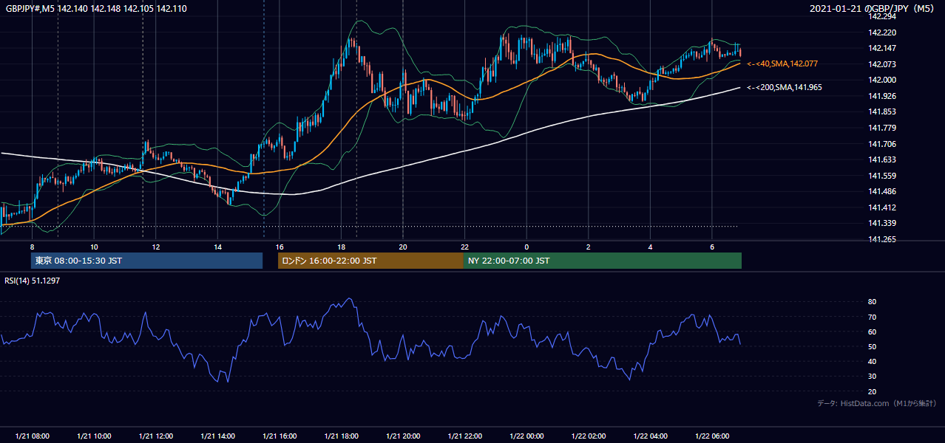The width and height of the screenshot is (945, 443).
Task: Click the GBPJPY#,M5 symbol header text
Action: [96, 8]
